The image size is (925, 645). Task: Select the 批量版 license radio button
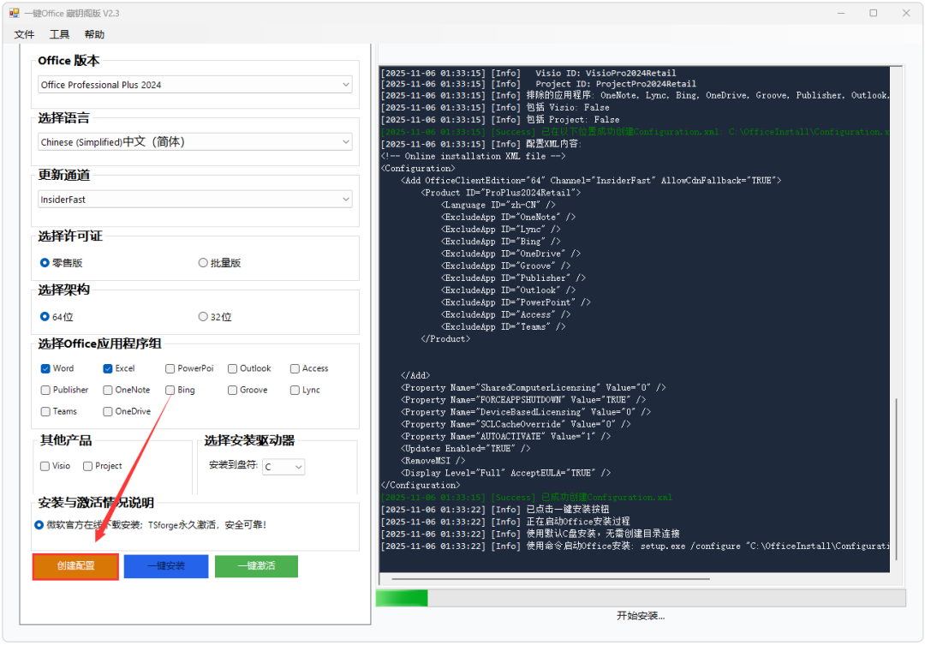point(203,263)
